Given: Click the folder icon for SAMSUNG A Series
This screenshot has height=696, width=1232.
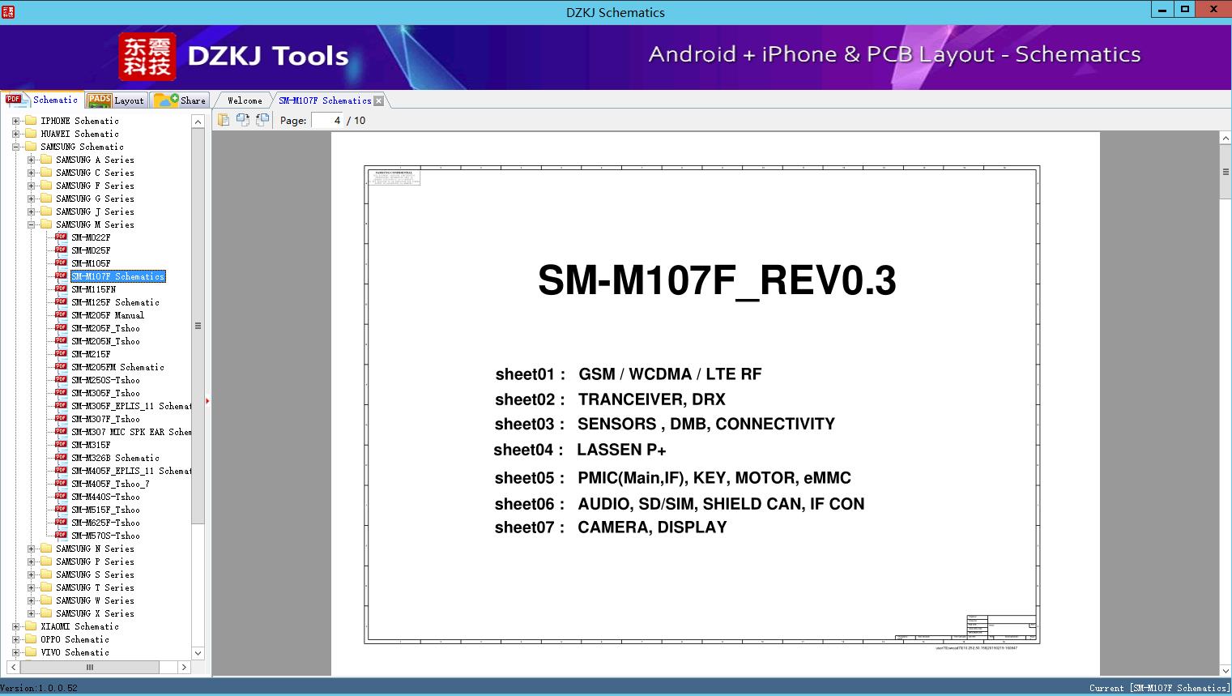Looking at the screenshot, I should (46, 160).
